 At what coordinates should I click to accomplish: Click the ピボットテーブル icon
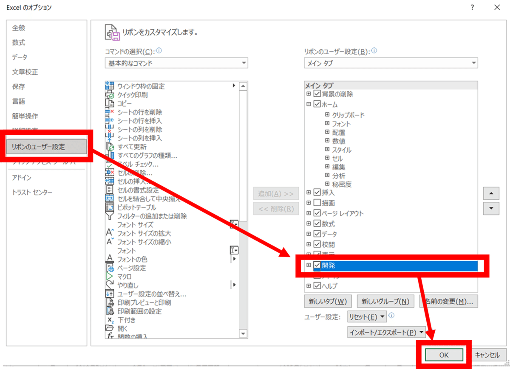(109, 207)
